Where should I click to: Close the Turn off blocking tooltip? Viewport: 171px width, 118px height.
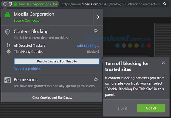(163, 63)
